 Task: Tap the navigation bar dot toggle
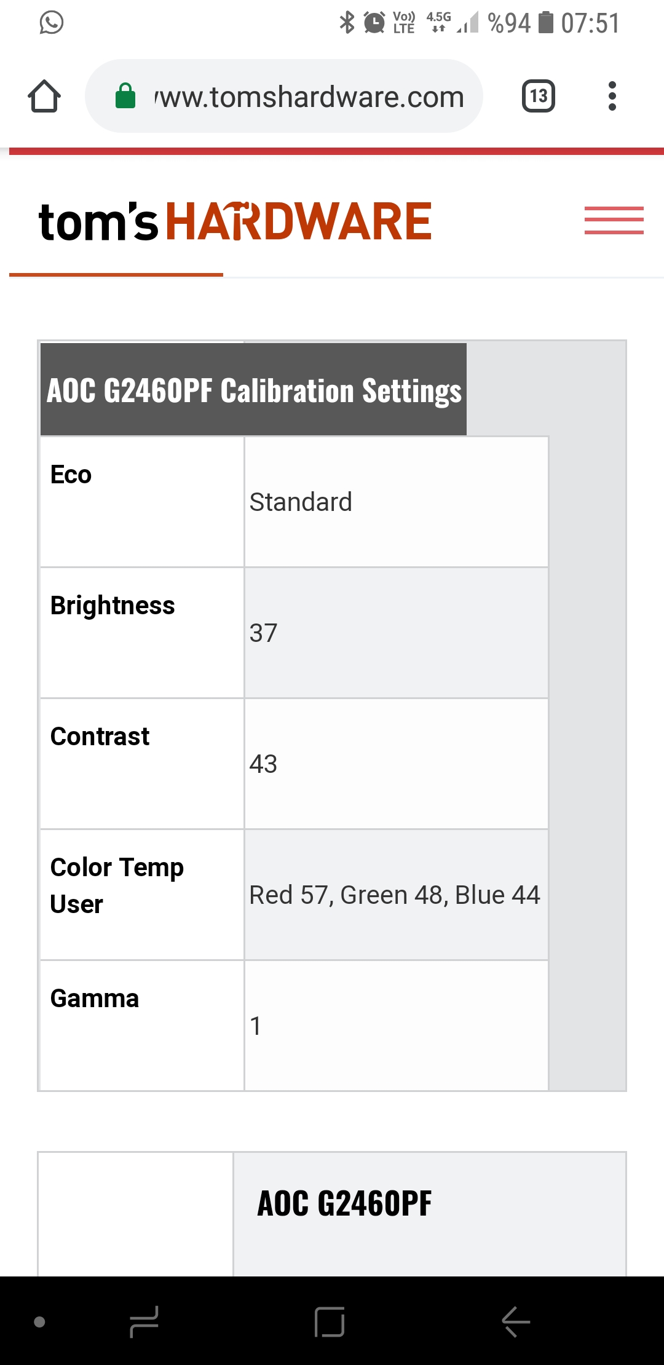click(x=39, y=1322)
